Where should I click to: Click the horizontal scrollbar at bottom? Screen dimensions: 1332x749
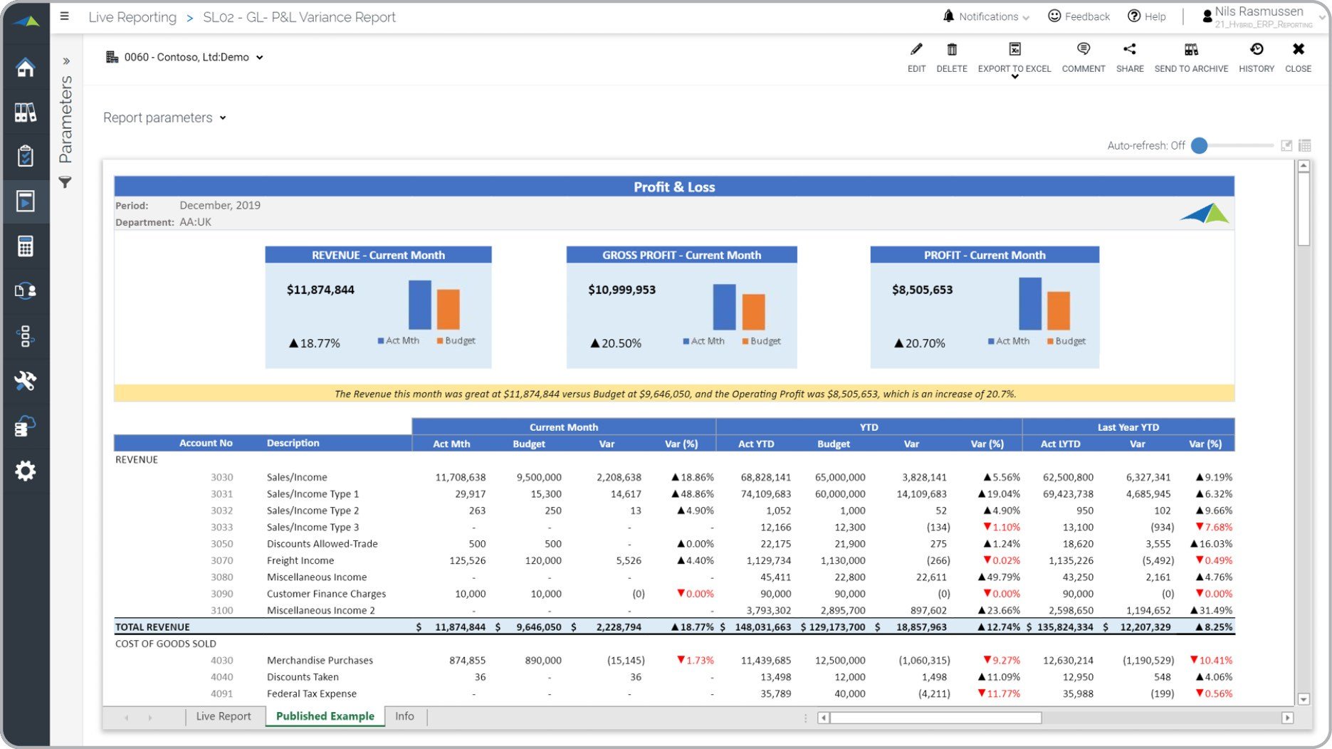[x=935, y=718]
